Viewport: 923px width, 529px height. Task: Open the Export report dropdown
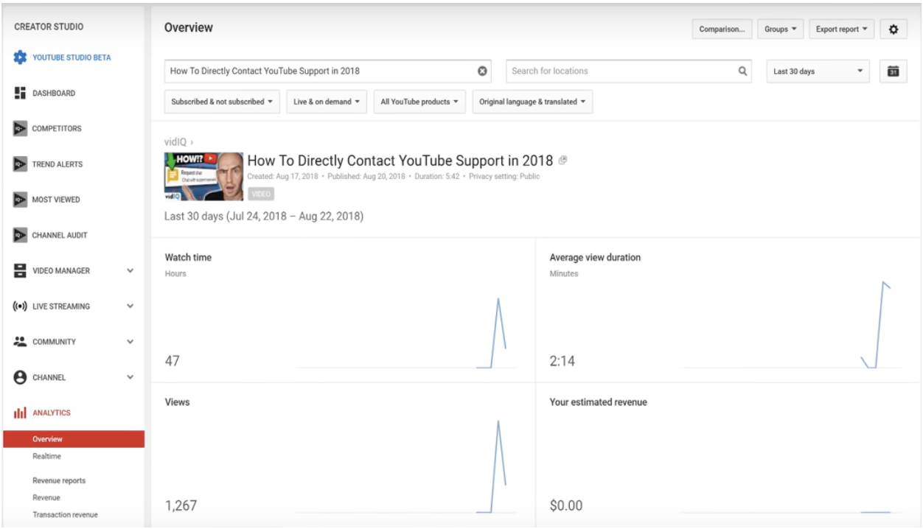point(842,29)
